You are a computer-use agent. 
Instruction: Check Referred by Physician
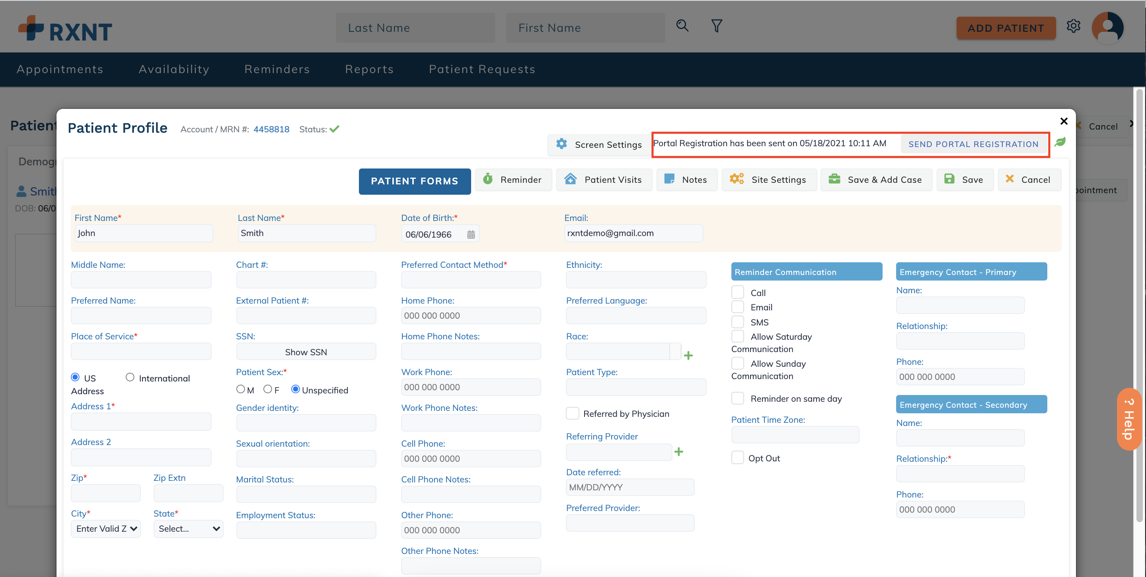tap(572, 413)
